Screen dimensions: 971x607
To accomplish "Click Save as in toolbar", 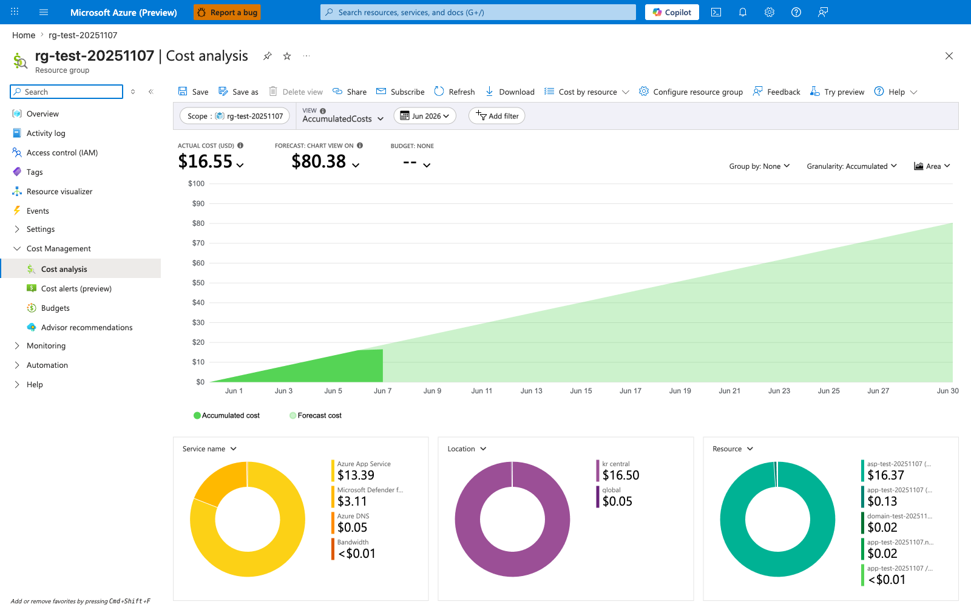I will click(x=239, y=92).
